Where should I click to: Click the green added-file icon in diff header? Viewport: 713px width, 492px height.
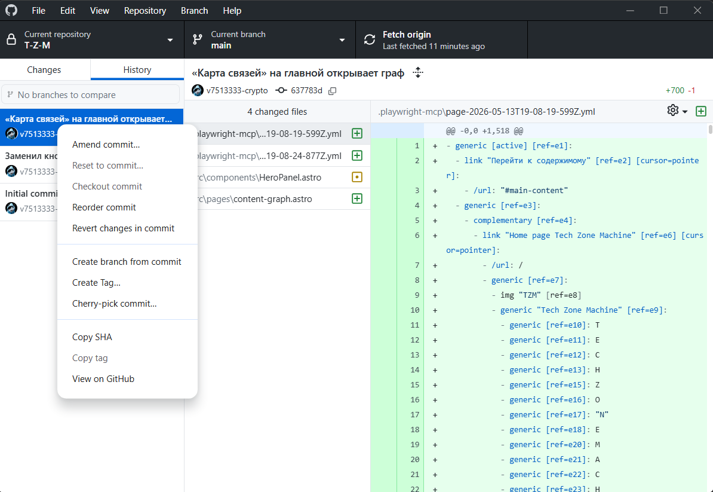coord(701,111)
